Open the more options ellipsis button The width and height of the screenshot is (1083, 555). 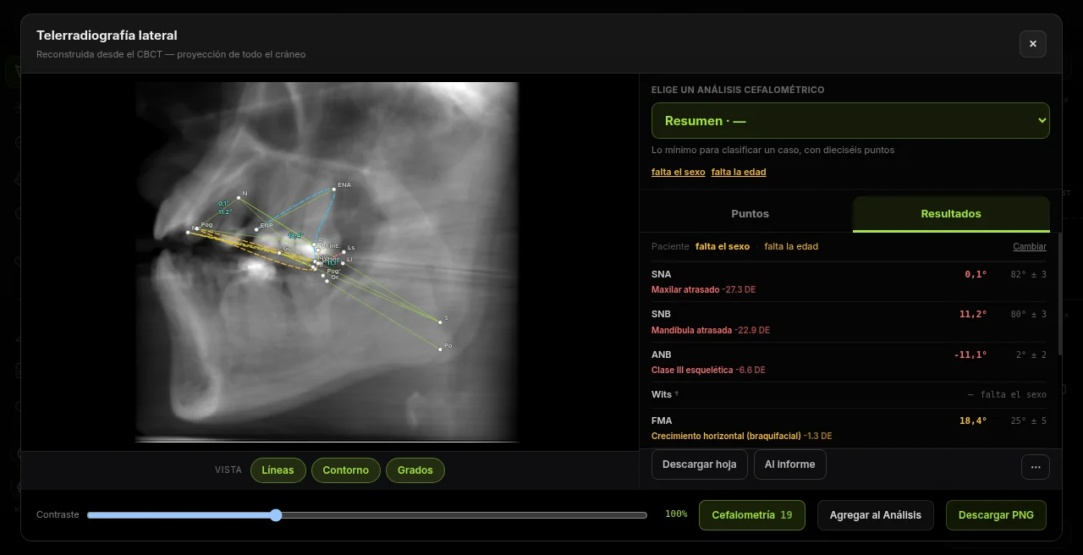coord(1036,466)
